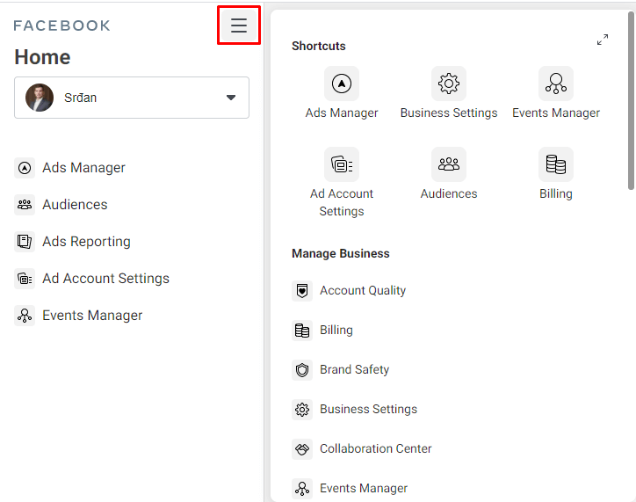
Task: Click the Ad Account Settings shortcut label
Action: (342, 202)
